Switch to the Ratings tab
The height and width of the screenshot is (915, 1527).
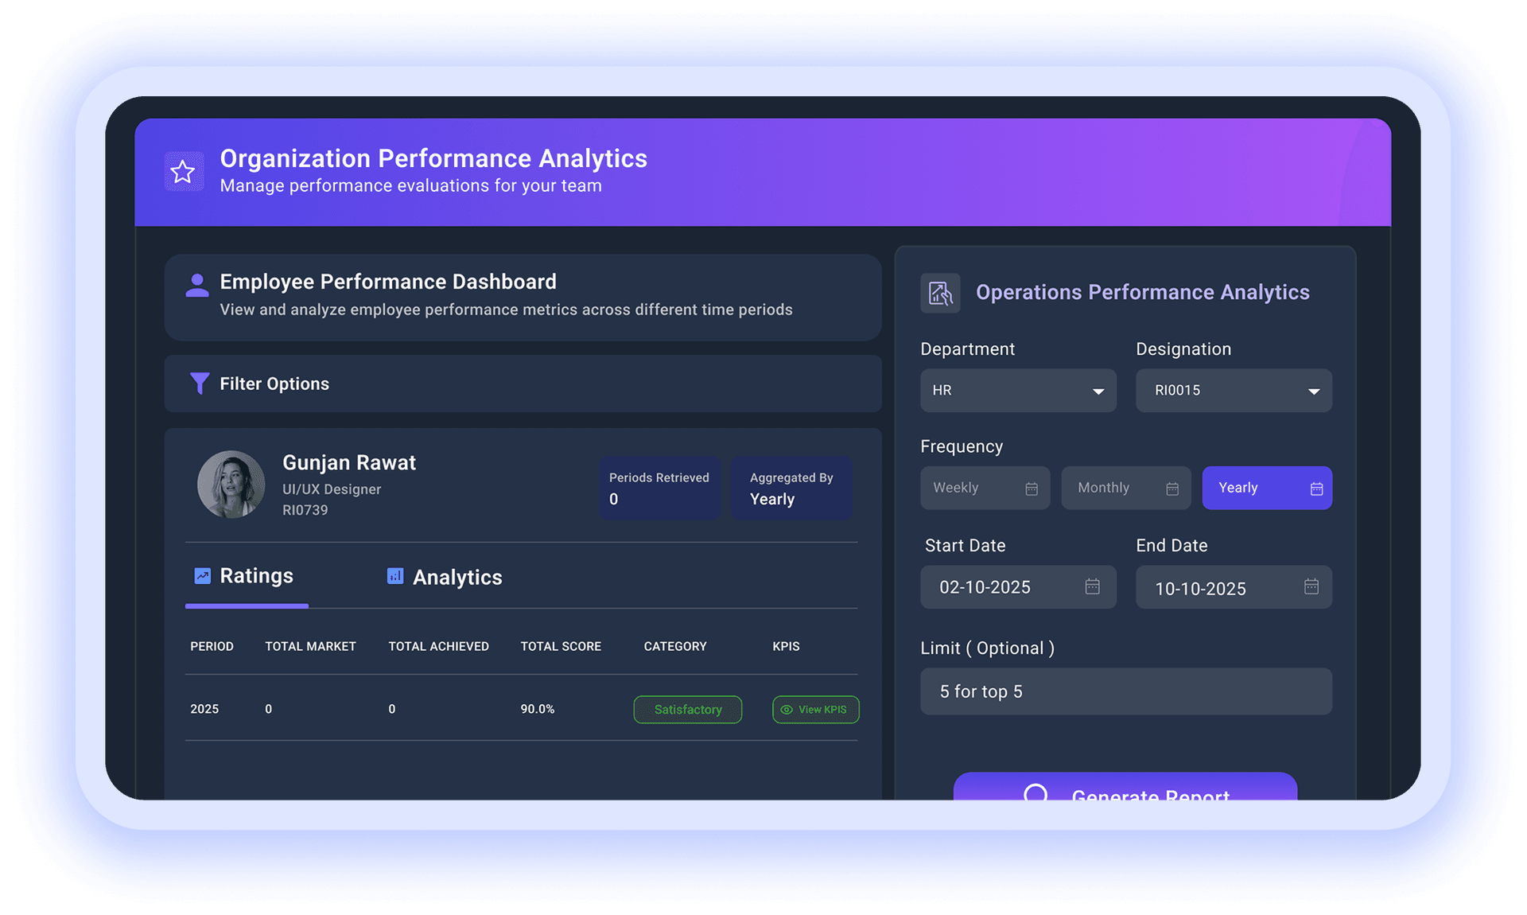256,575
